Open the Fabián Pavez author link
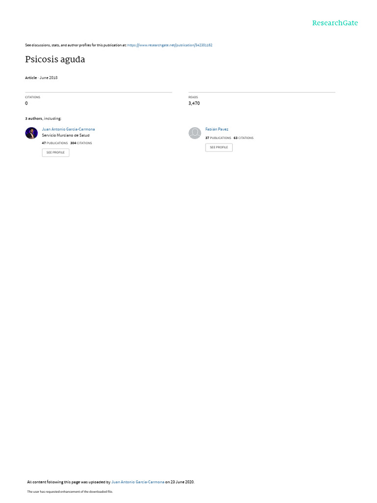377x503 pixels. [216, 129]
